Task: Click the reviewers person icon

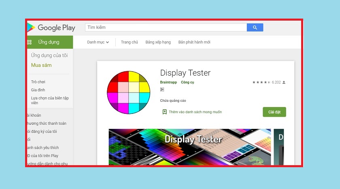Action: (x=284, y=82)
